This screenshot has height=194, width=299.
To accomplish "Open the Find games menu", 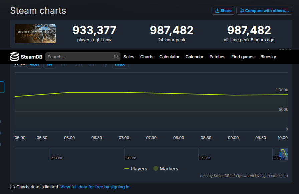I will 243,57.
